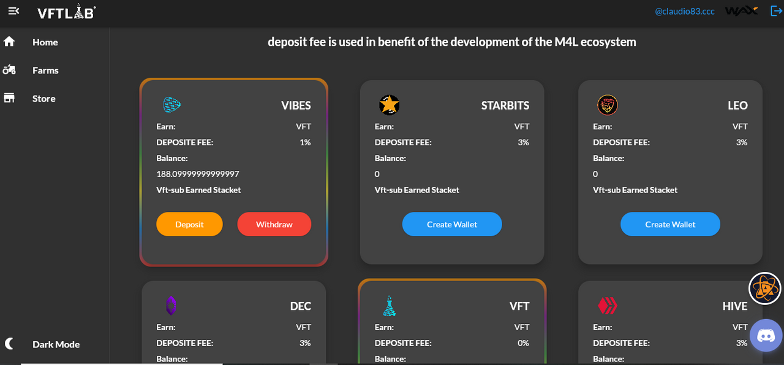Click the HIVE card title

click(x=735, y=306)
